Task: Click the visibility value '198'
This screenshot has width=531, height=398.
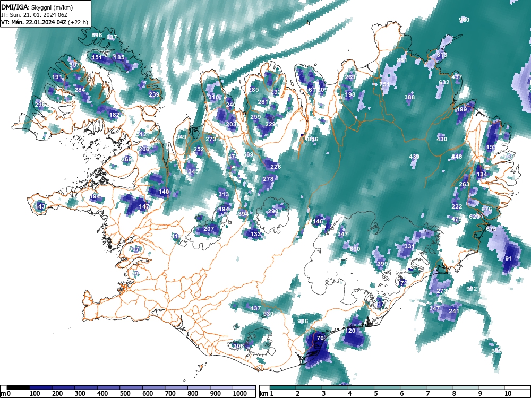Action: [x=350, y=94]
